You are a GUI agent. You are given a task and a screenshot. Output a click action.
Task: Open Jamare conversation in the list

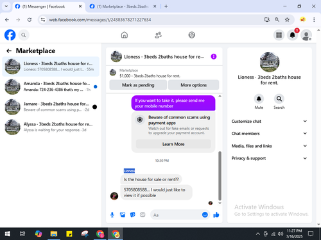(51, 107)
